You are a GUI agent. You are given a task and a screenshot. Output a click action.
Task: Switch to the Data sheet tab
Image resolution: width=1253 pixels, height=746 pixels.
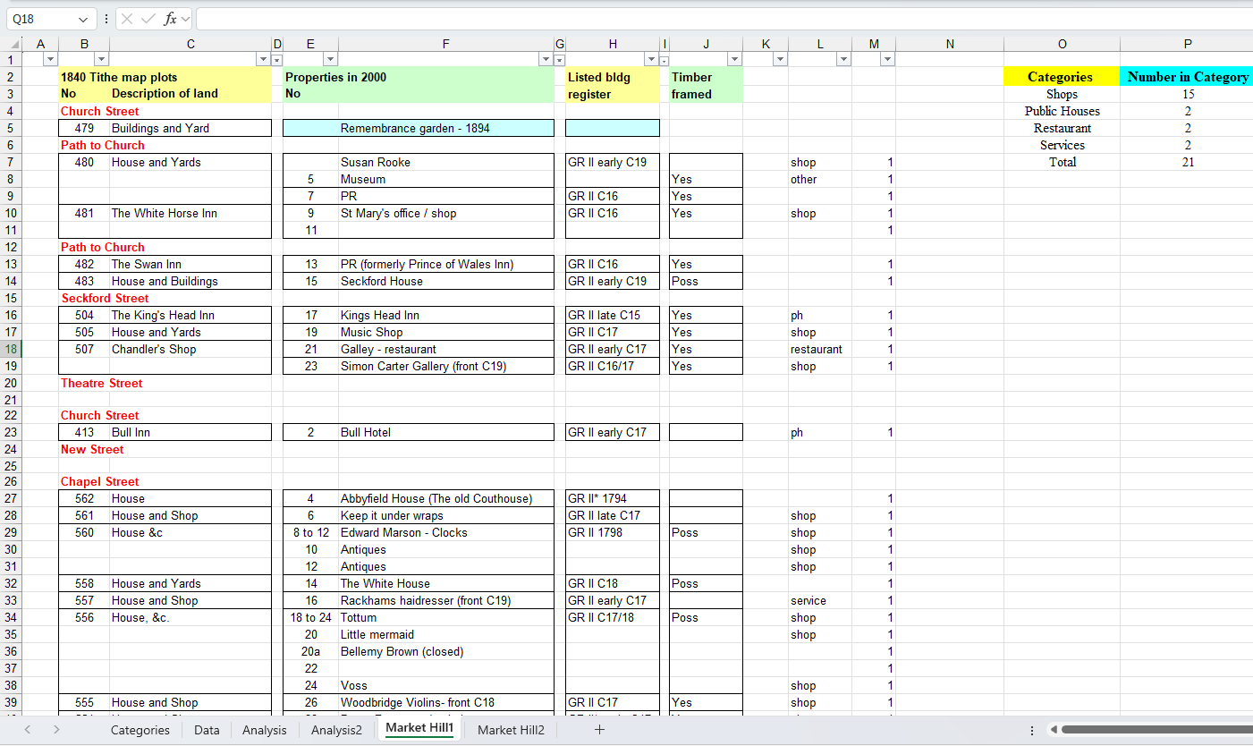click(207, 730)
